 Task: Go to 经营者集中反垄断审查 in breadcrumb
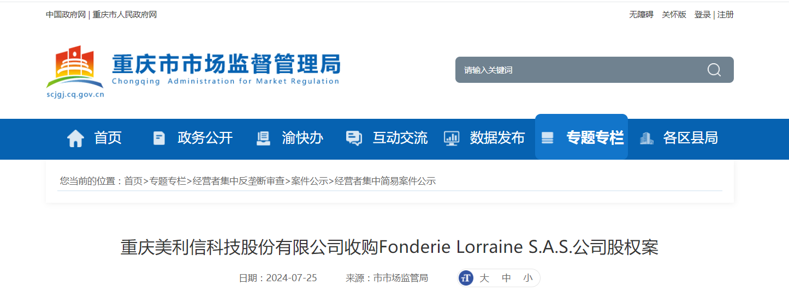[x=239, y=181]
